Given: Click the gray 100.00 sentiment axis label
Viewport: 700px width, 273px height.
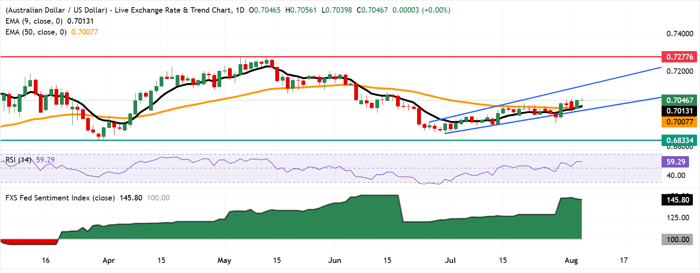Looking at the screenshot, I should click(677, 240).
